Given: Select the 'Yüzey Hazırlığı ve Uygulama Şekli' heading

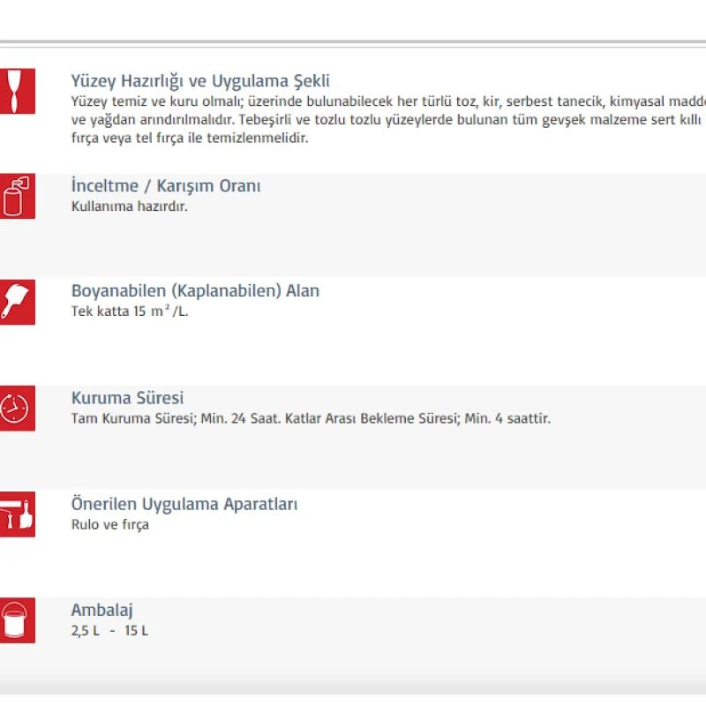Looking at the screenshot, I should tap(200, 81).
